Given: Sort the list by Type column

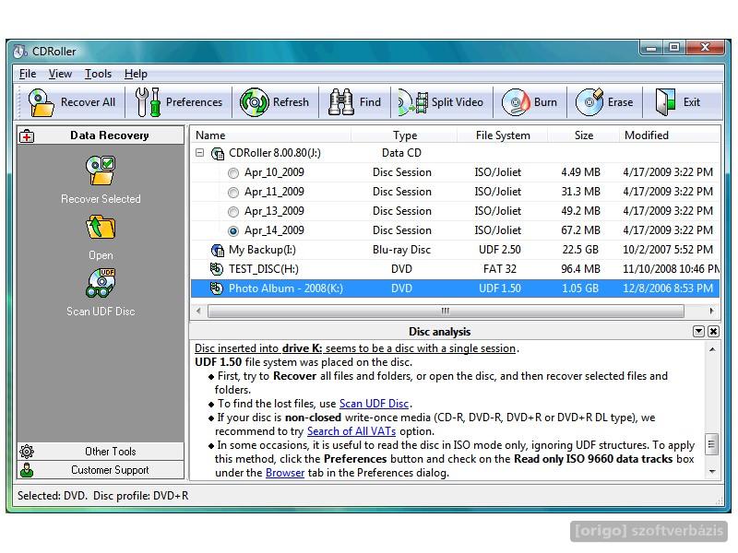Looking at the screenshot, I should point(404,135).
